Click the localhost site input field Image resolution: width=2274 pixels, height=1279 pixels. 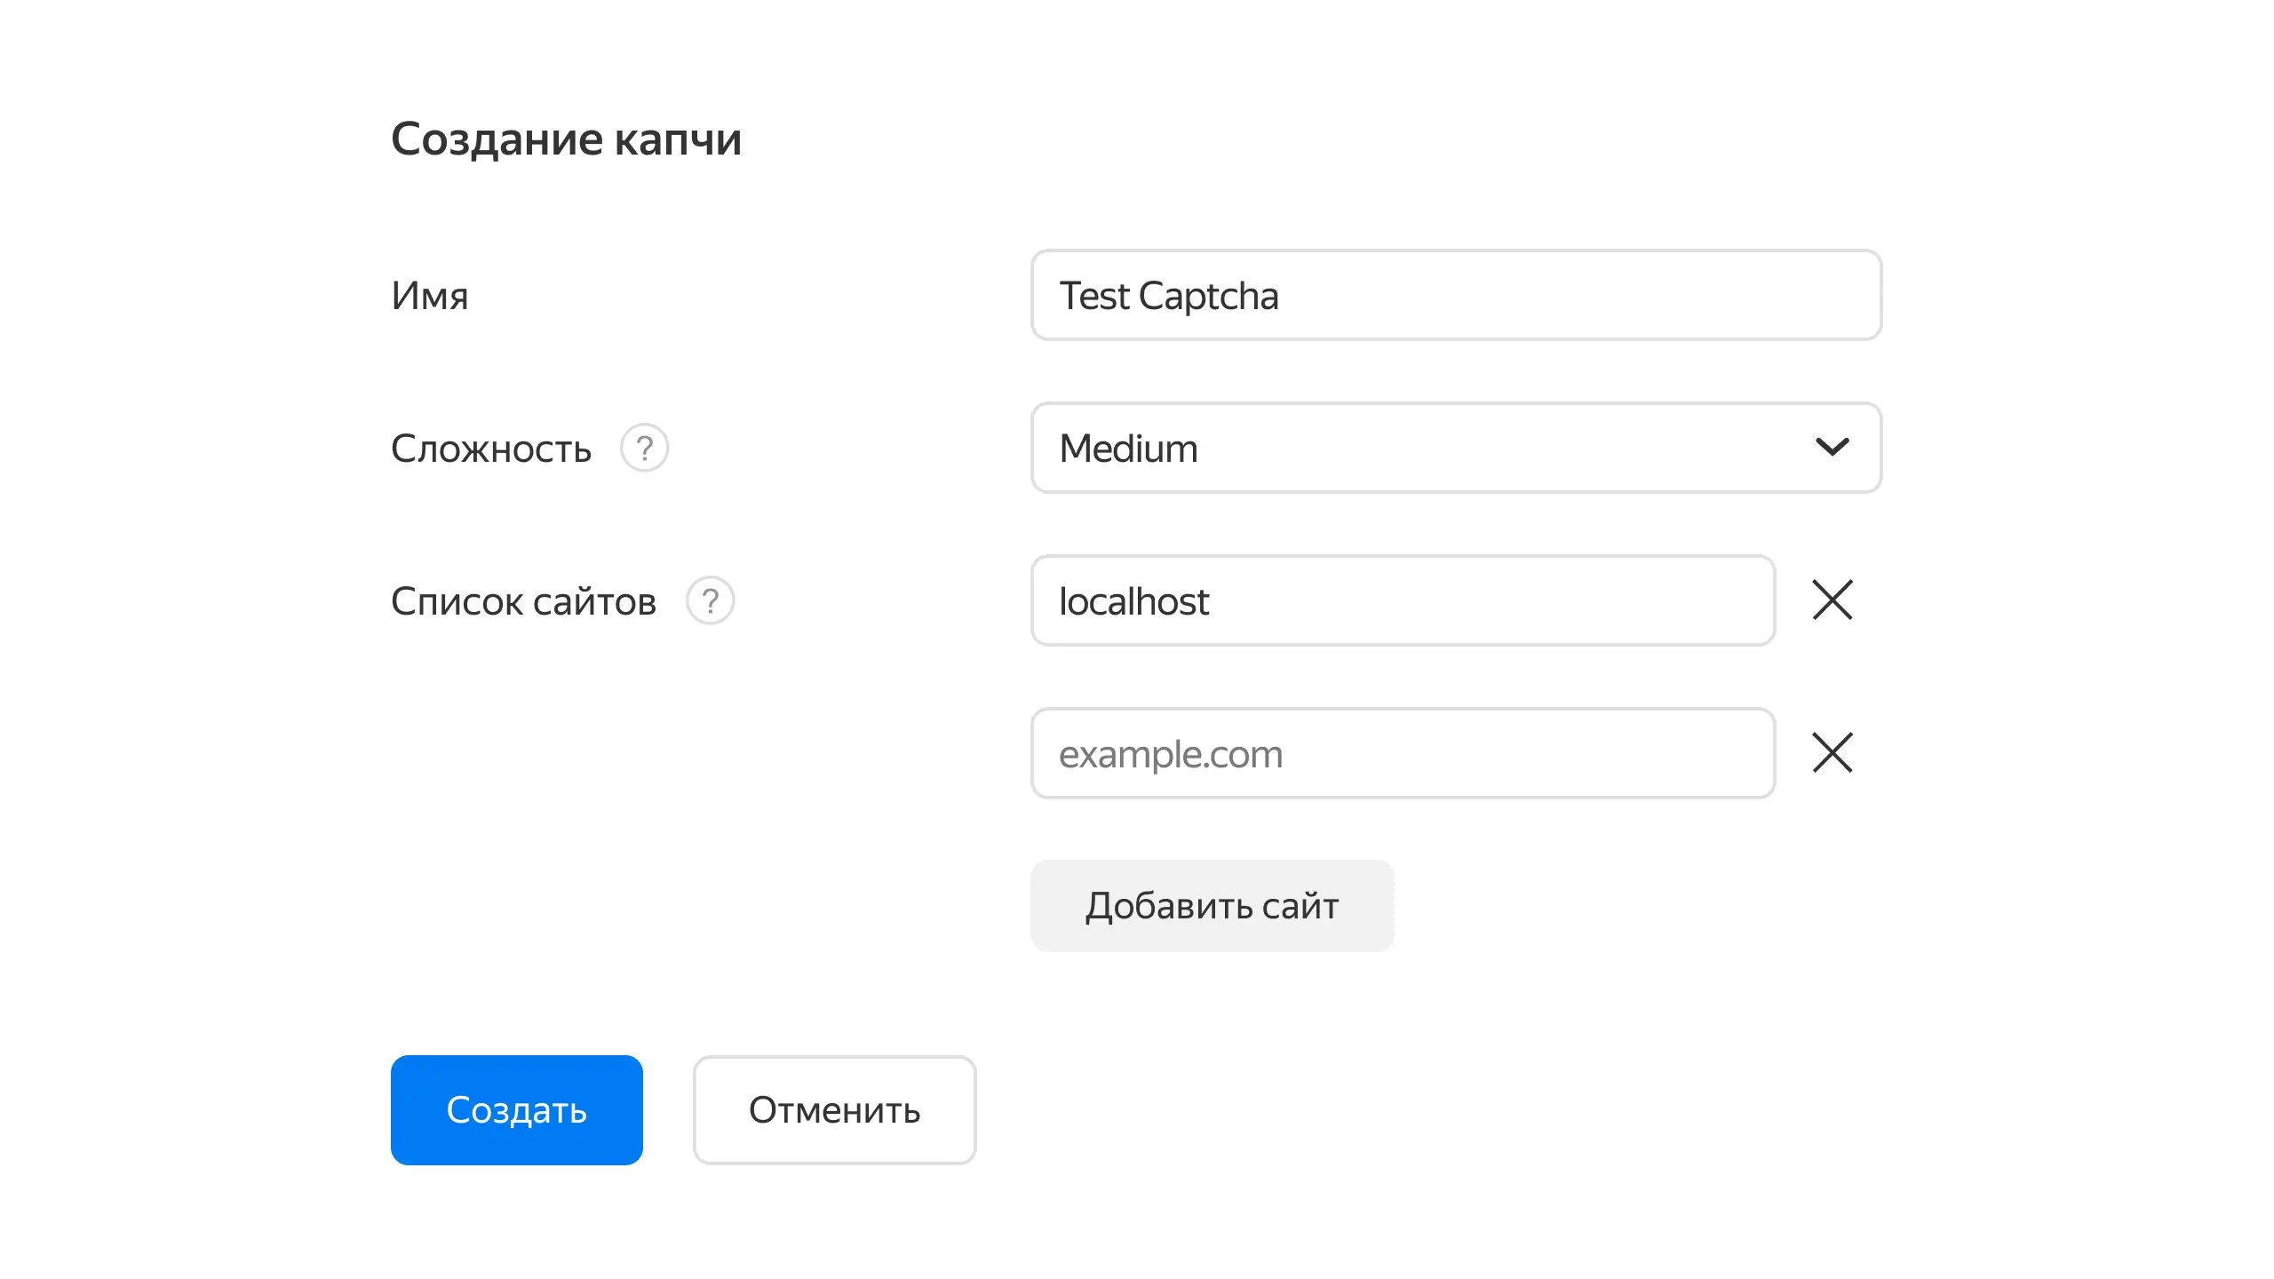1403,600
